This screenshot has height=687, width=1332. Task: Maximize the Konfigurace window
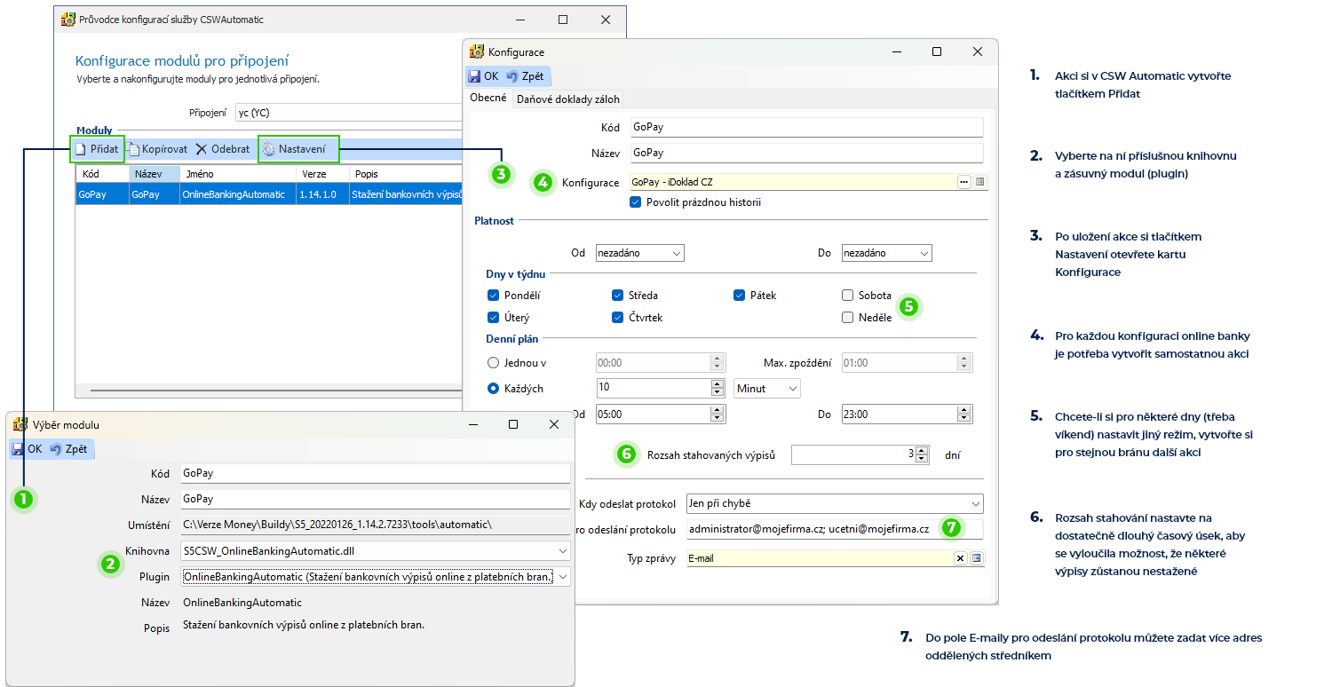click(x=936, y=52)
